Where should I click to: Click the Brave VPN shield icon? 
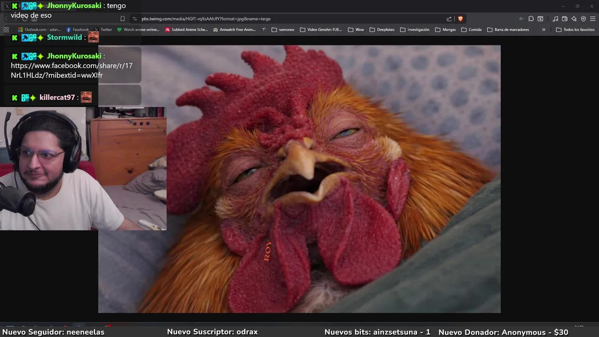584,19
